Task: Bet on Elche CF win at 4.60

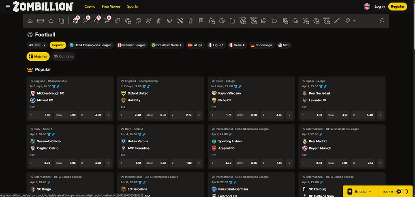Action: point(272,115)
